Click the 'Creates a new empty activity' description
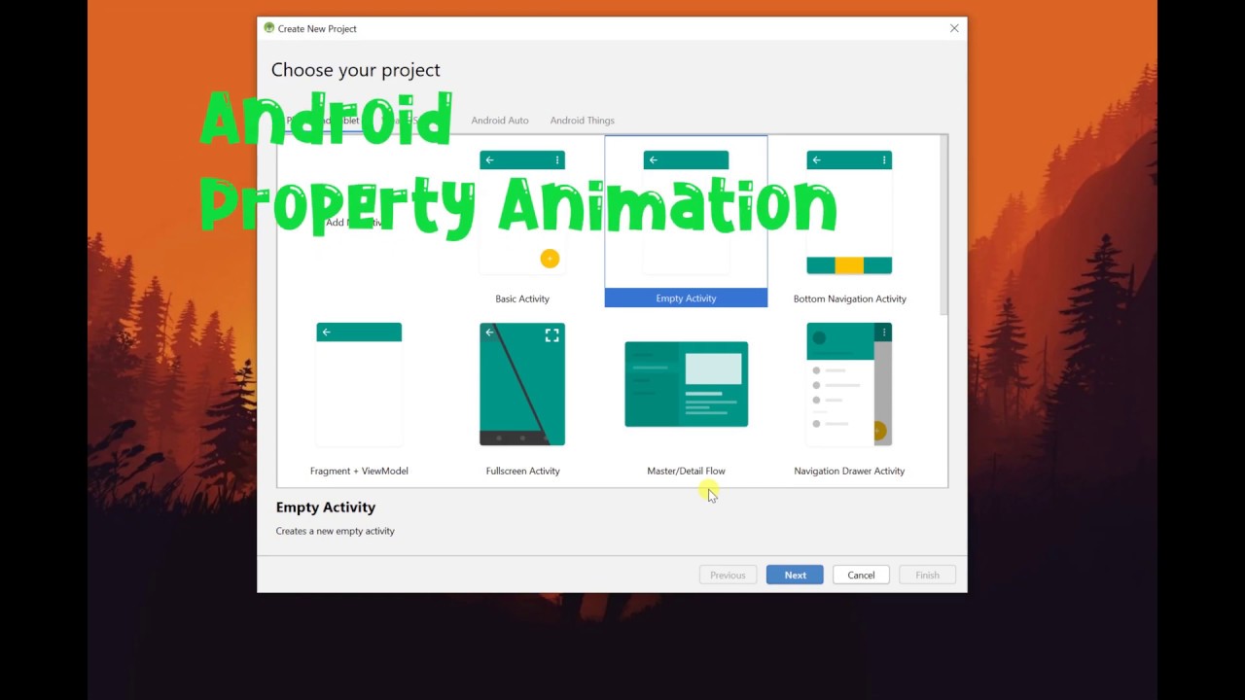The width and height of the screenshot is (1245, 700). pos(335,531)
